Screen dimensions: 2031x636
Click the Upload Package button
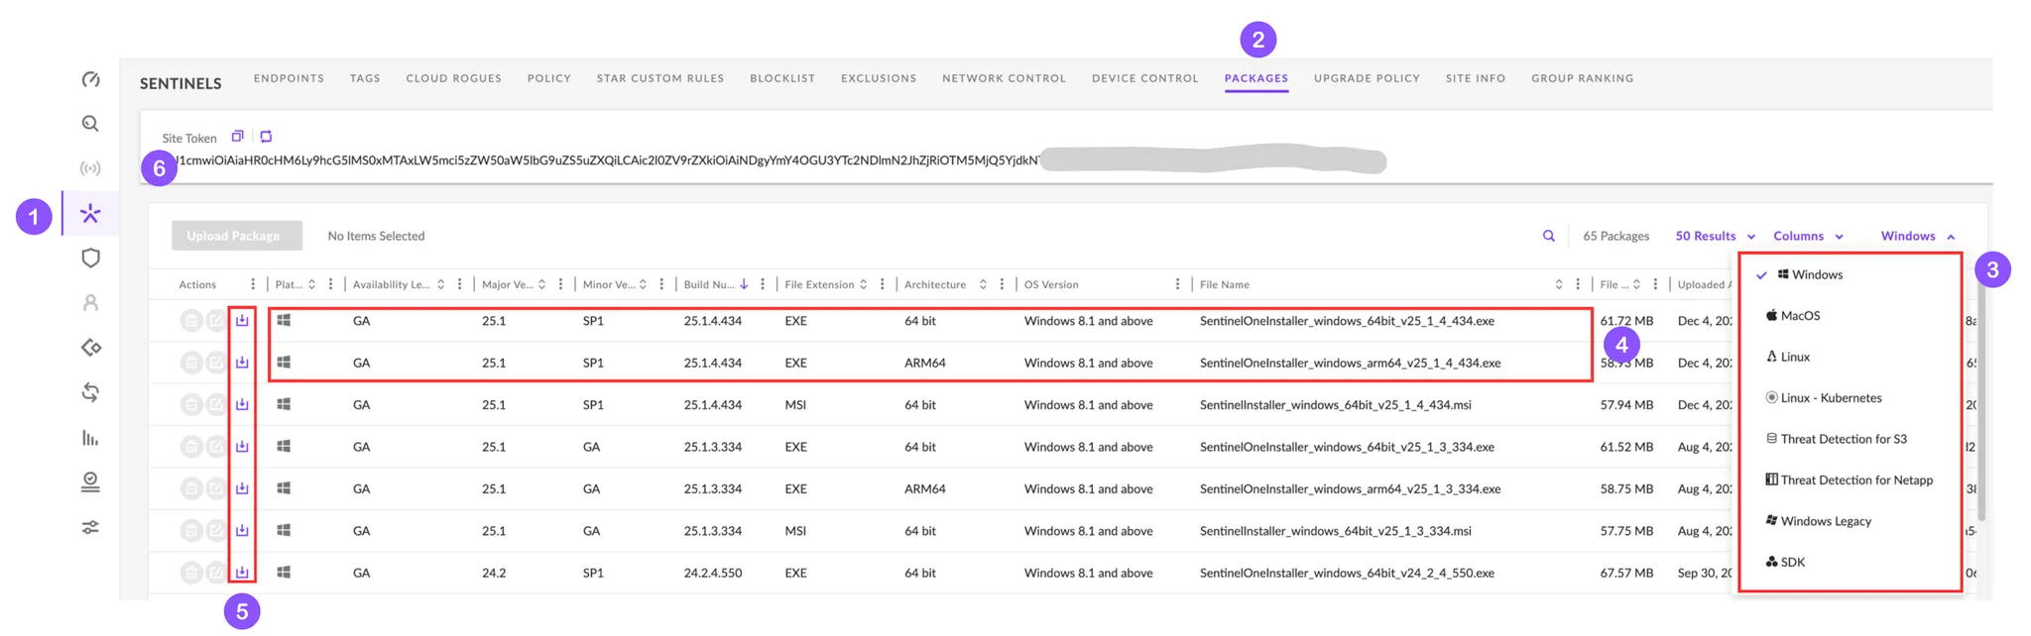pos(236,236)
